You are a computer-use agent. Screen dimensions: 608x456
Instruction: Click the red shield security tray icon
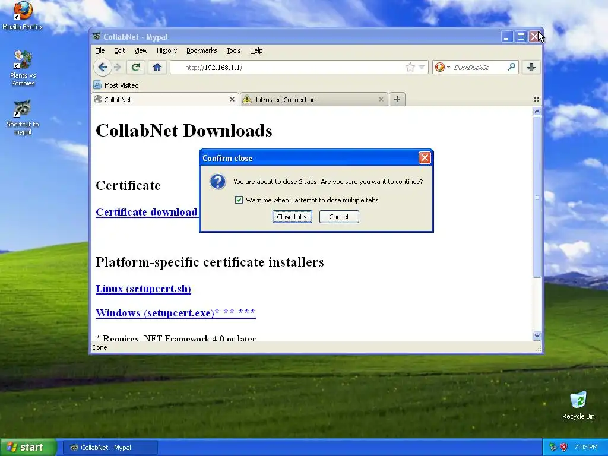click(x=564, y=448)
